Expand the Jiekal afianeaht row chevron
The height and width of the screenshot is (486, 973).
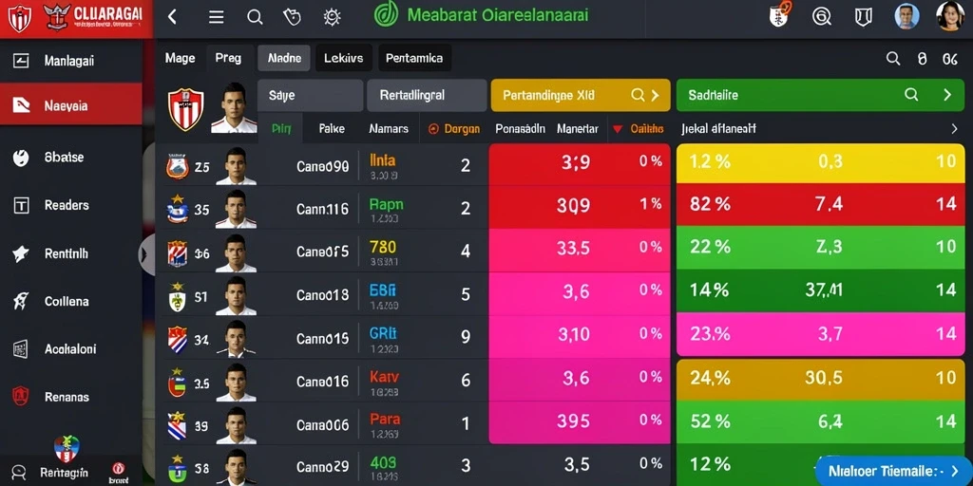click(954, 129)
